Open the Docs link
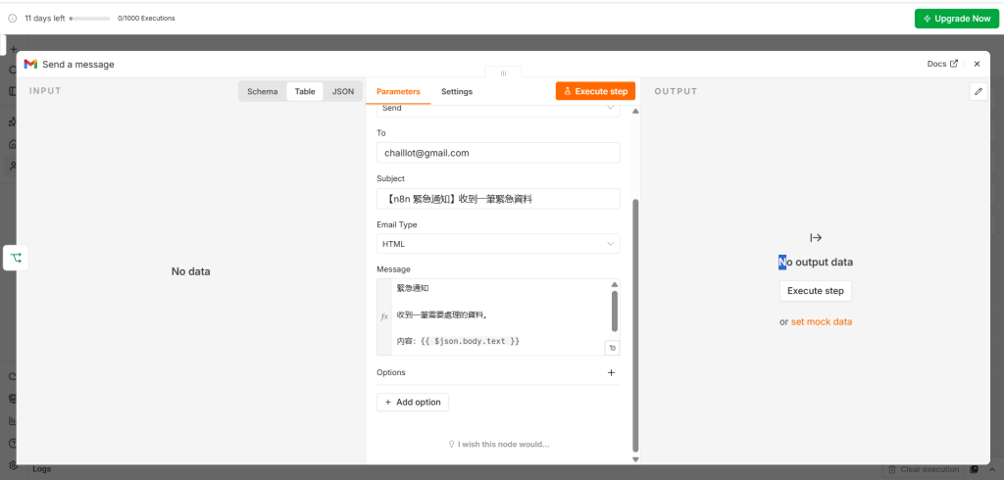The width and height of the screenshot is (1004, 480). 942,64
